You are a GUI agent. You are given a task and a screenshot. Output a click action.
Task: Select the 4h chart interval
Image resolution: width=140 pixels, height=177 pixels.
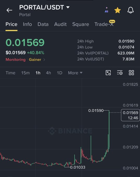pos(48,73)
